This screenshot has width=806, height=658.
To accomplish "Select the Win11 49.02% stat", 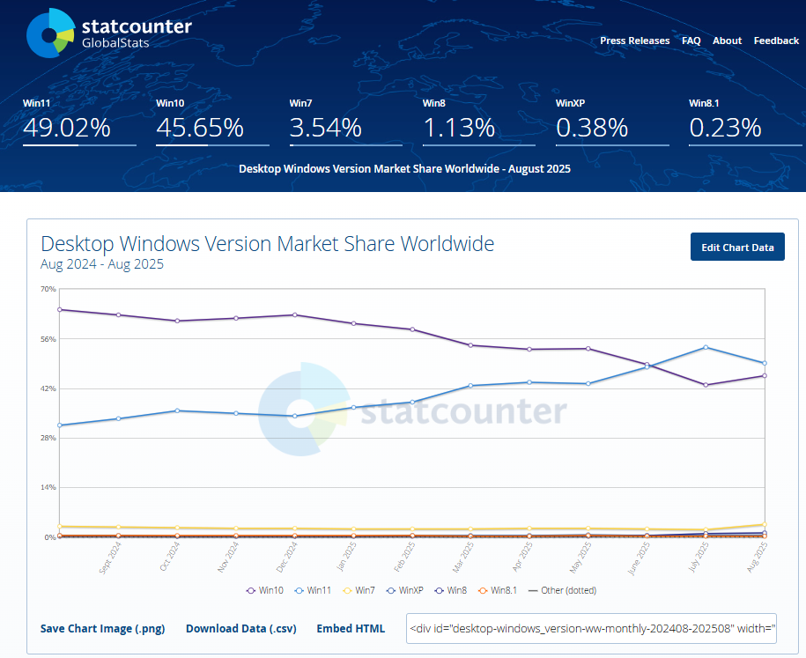I will click(79, 122).
